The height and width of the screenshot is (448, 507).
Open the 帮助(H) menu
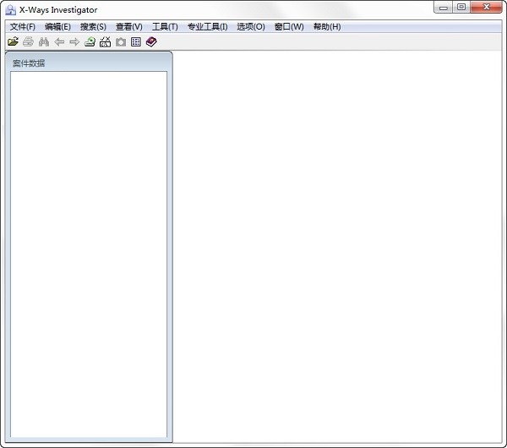point(327,26)
